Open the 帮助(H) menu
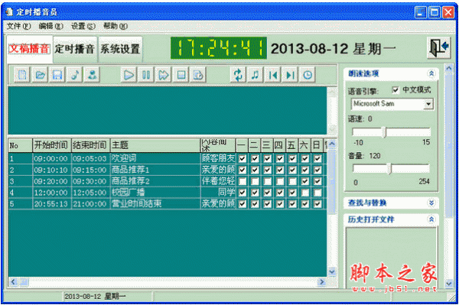Viewport: 459px width, 305px height. point(116,26)
